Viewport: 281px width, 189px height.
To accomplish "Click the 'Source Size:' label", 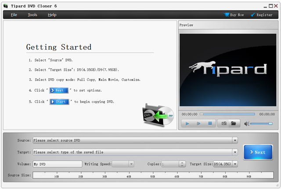I will 19,175.
